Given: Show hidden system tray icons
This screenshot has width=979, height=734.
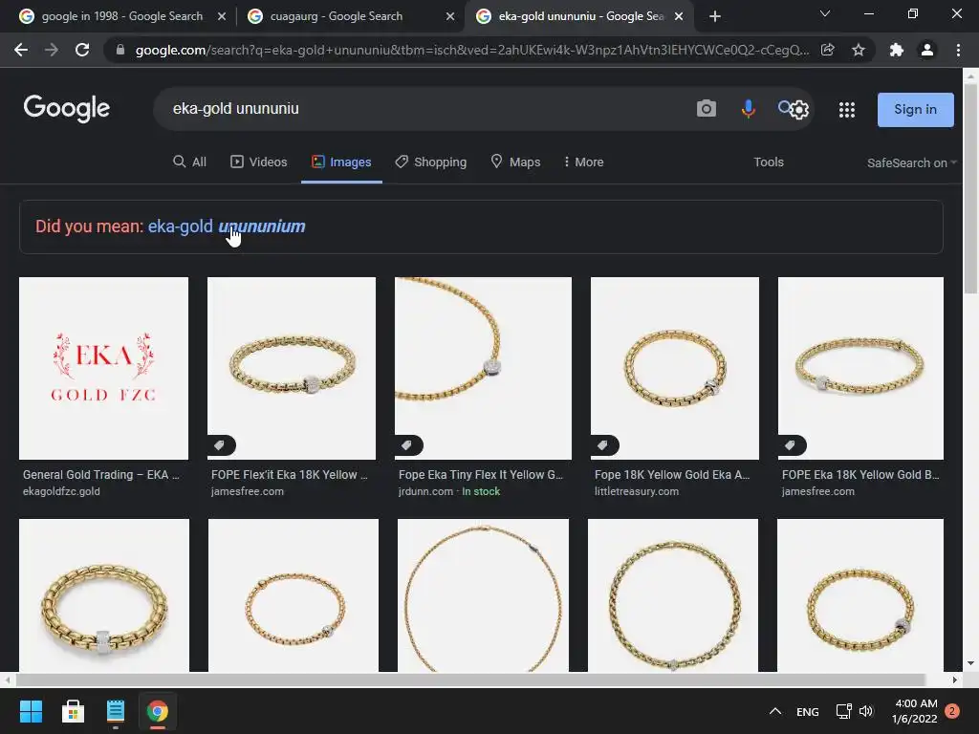Looking at the screenshot, I should tap(775, 711).
